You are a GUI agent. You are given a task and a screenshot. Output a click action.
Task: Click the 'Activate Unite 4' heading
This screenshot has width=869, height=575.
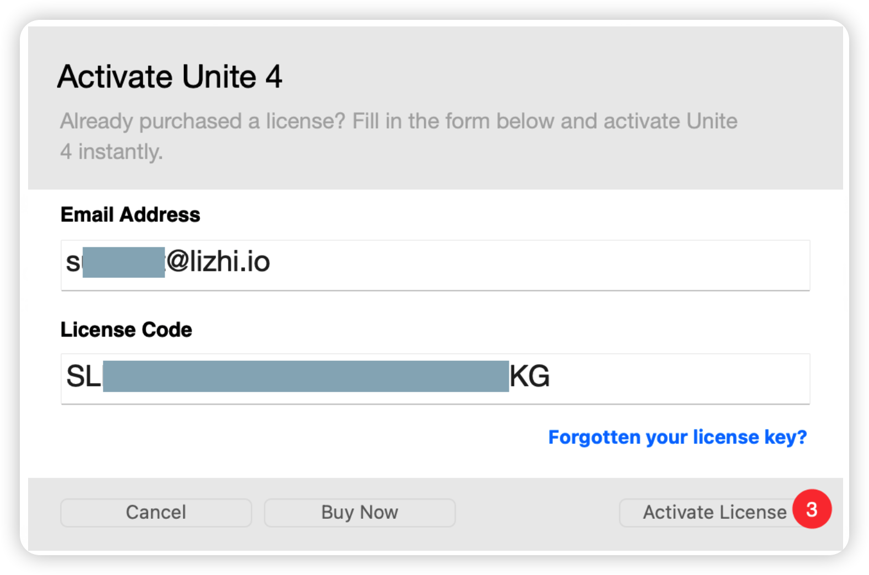(x=170, y=76)
